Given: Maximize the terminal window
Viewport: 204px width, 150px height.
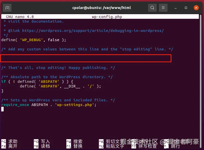Looking at the screenshot, I should pos(186,8).
